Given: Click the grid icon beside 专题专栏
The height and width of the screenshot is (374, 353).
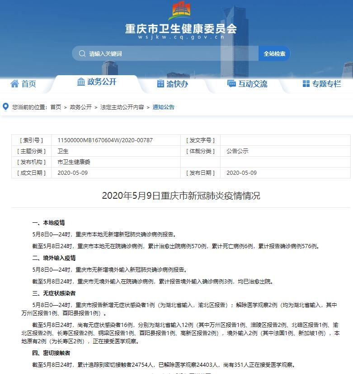Looking at the screenshot, I should [x=306, y=84].
